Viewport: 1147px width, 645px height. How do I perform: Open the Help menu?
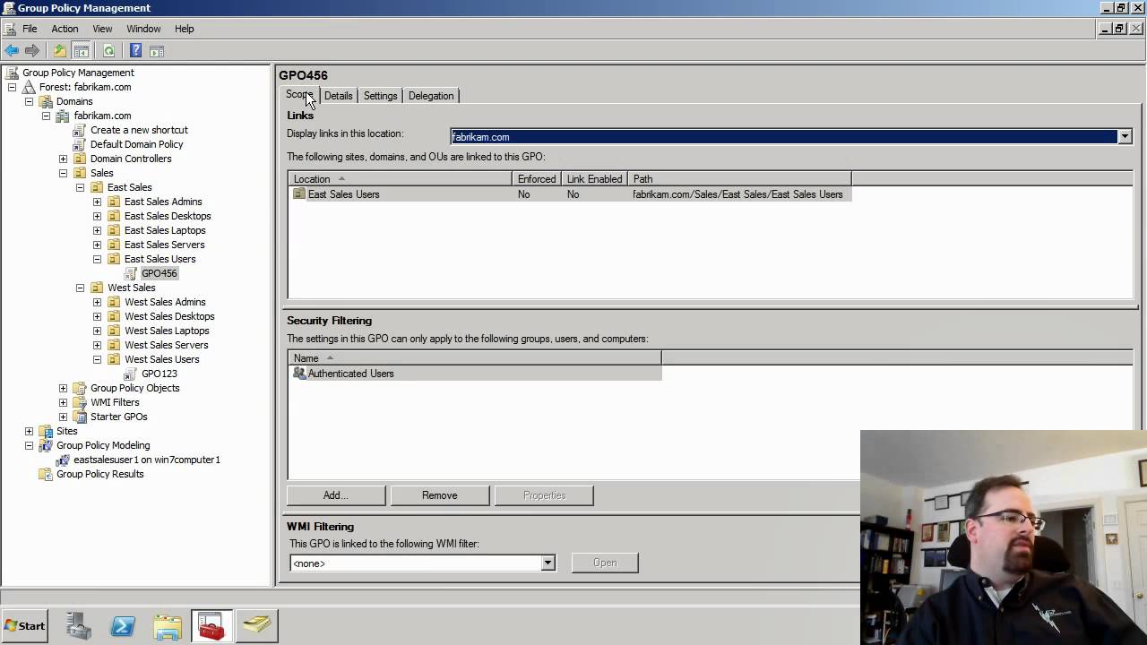pos(184,29)
